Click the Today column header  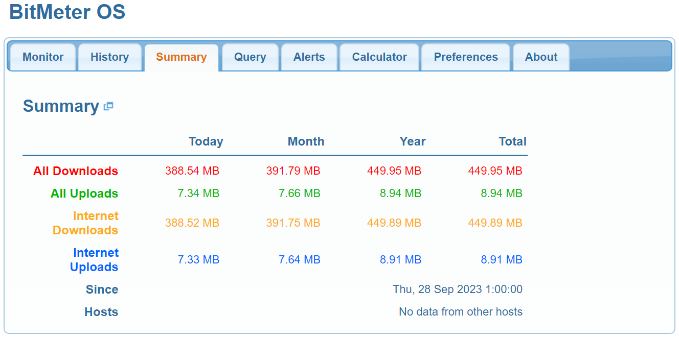tap(206, 141)
